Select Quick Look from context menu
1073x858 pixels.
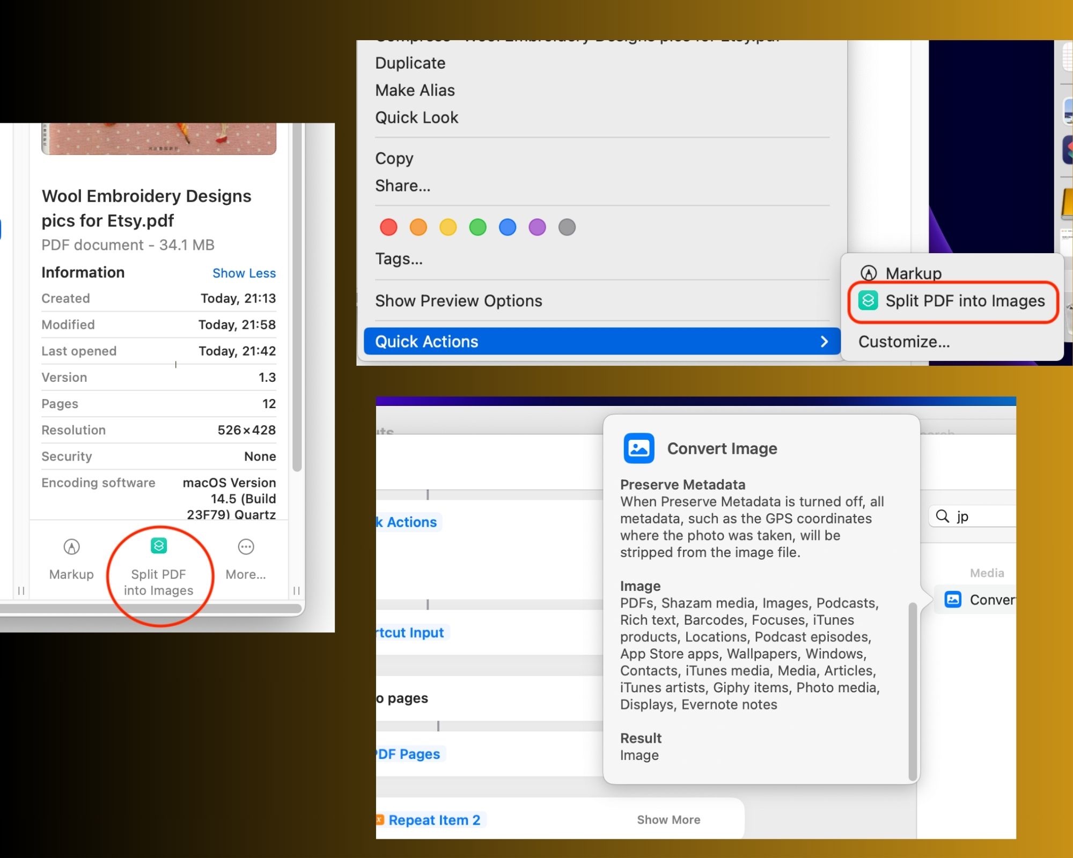tap(416, 117)
